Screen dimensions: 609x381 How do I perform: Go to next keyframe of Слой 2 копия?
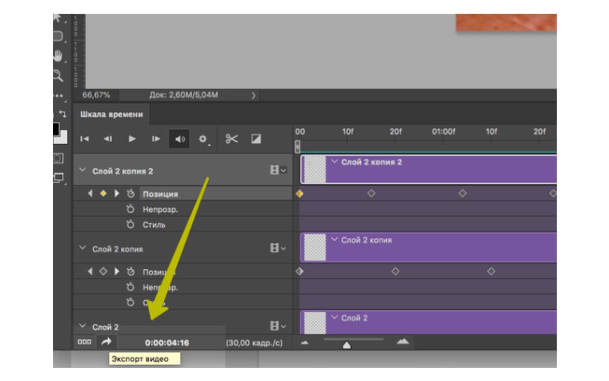click(117, 271)
